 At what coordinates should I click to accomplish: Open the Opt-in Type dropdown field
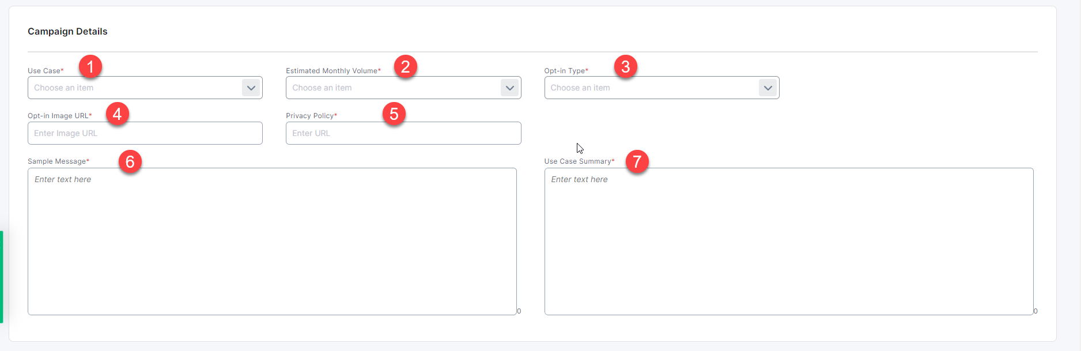coord(651,88)
